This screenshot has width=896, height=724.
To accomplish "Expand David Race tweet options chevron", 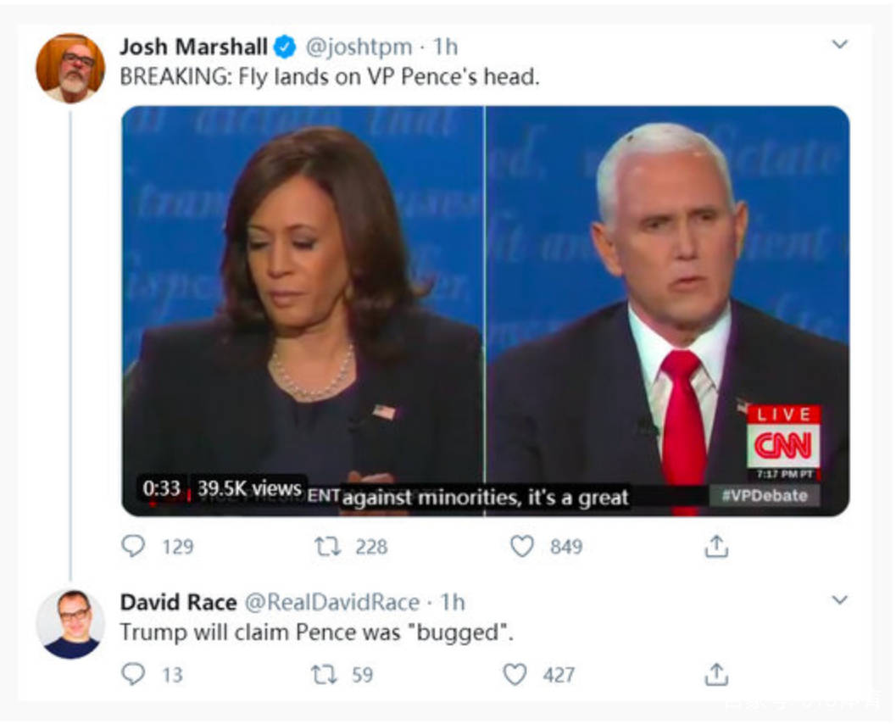I will click(x=839, y=600).
